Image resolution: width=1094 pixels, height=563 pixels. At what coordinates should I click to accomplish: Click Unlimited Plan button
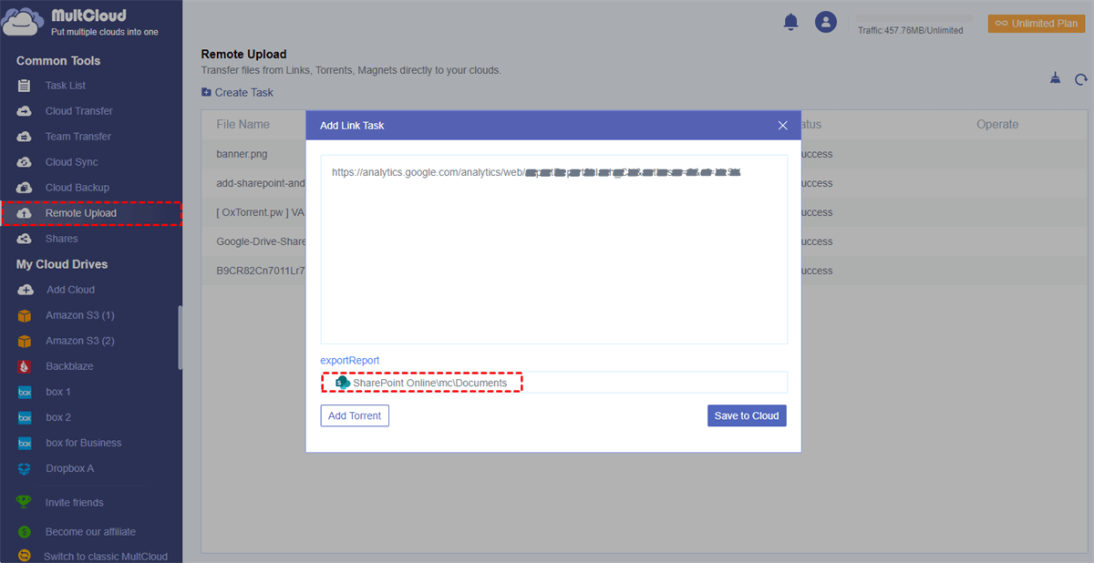1037,24
